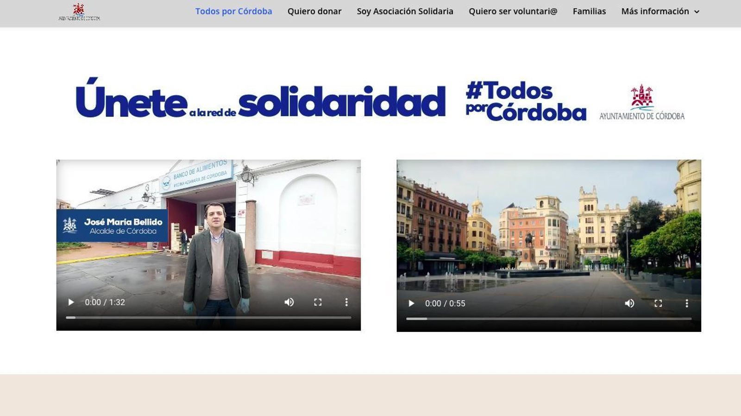
Task: Open Soy Asociación Solidaria page
Action: (404, 11)
